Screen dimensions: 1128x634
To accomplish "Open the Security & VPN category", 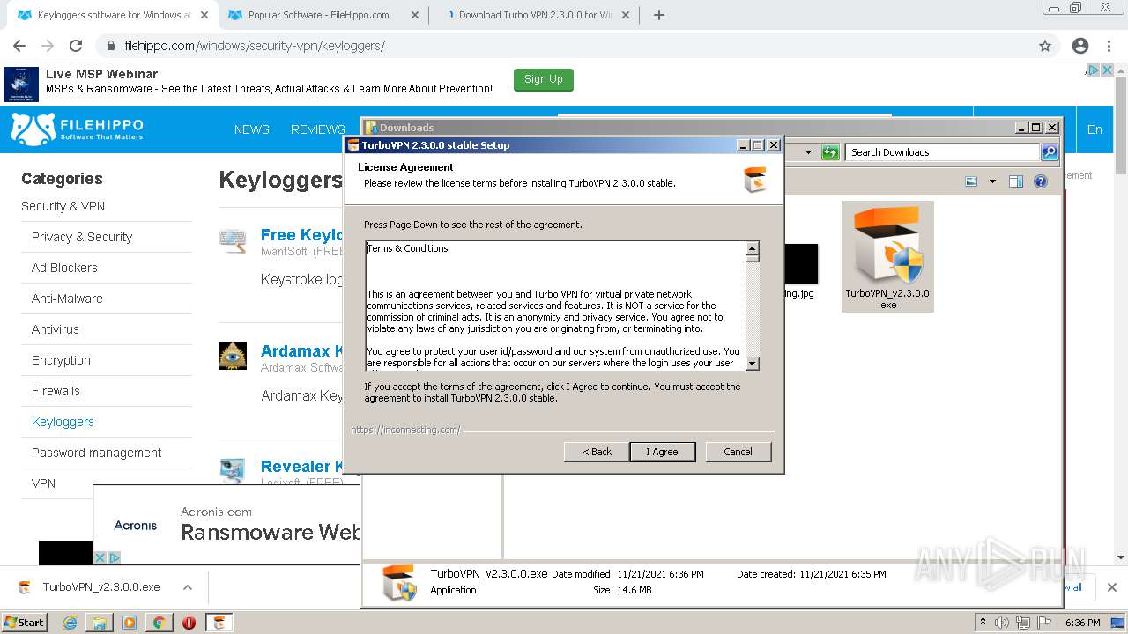I will point(63,206).
